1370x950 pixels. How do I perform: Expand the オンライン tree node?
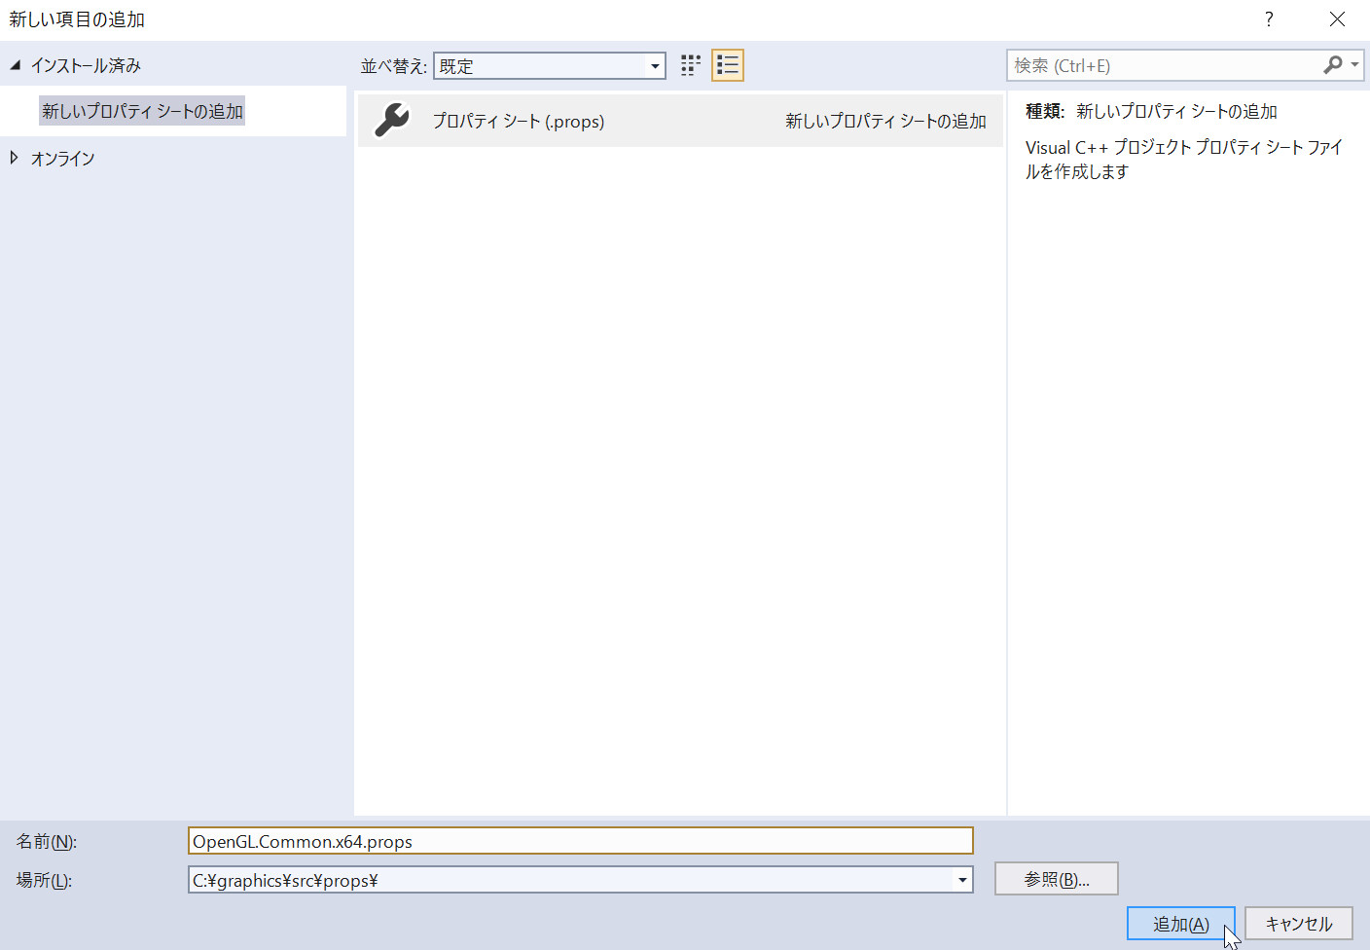15,158
